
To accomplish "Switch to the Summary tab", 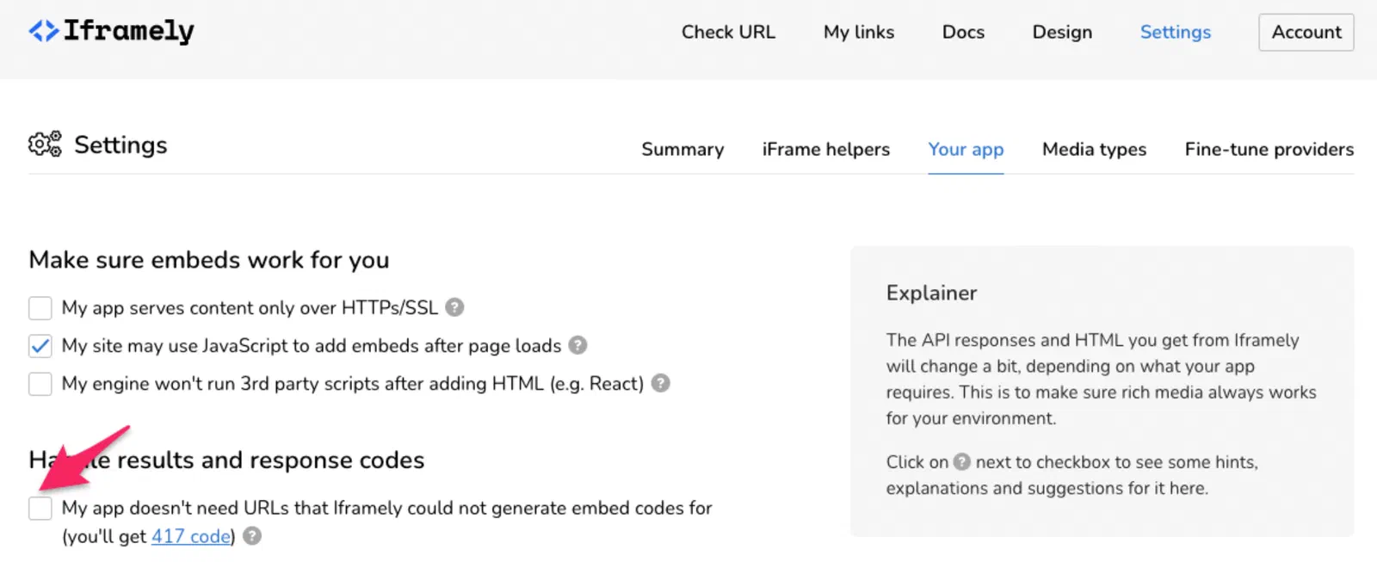I will click(x=682, y=149).
